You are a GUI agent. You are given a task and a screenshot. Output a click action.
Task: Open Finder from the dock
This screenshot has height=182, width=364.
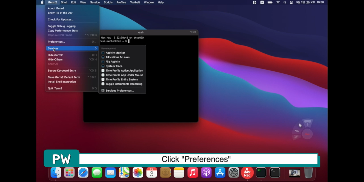(x=56, y=172)
